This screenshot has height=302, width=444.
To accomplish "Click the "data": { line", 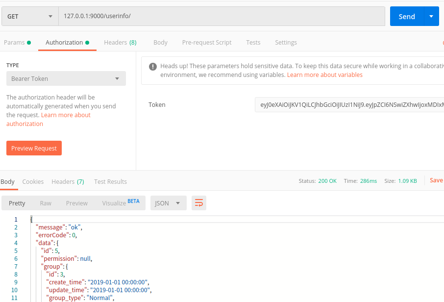I will pos(47,243).
